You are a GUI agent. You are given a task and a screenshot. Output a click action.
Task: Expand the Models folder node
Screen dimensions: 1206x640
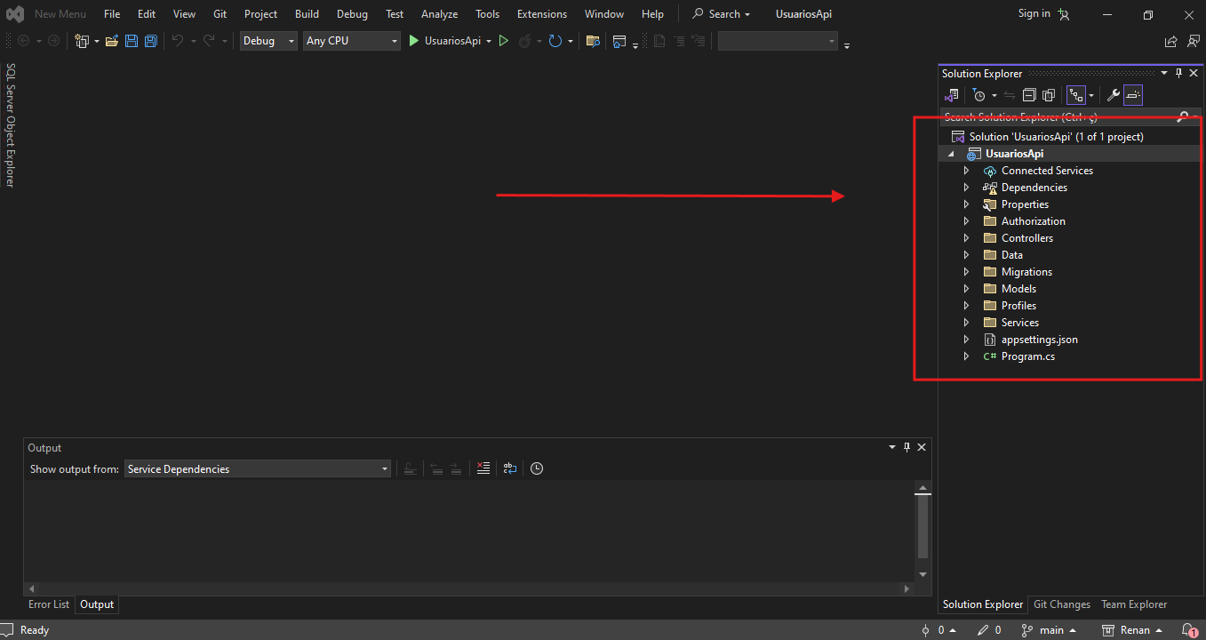[x=967, y=289]
